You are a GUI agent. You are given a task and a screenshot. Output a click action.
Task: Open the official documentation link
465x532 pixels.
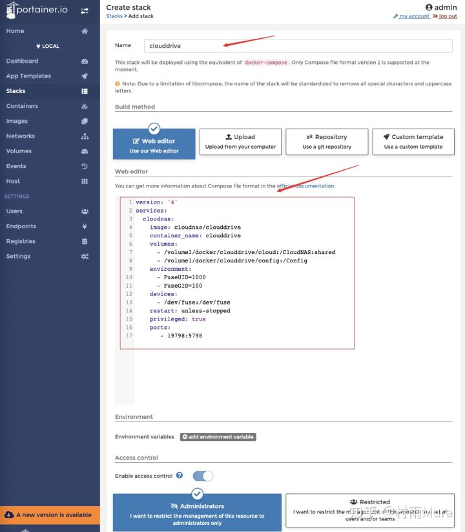coord(305,186)
